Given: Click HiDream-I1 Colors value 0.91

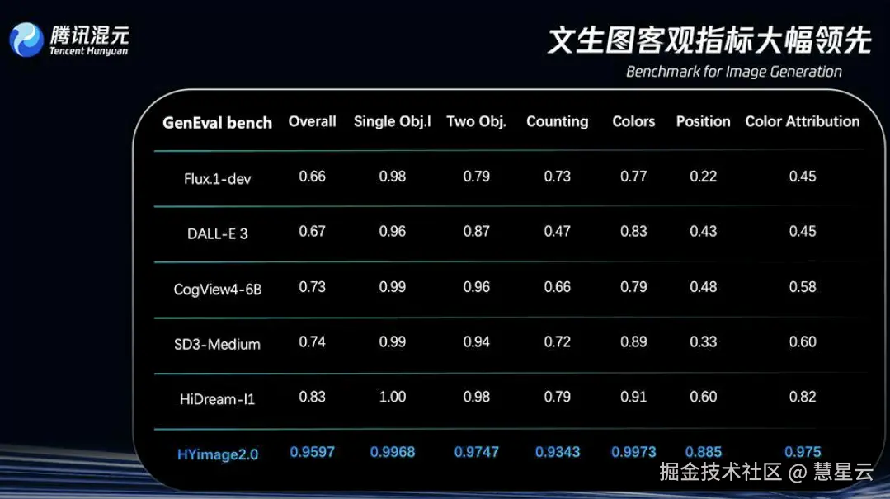Looking at the screenshot, I should [633, 398].
